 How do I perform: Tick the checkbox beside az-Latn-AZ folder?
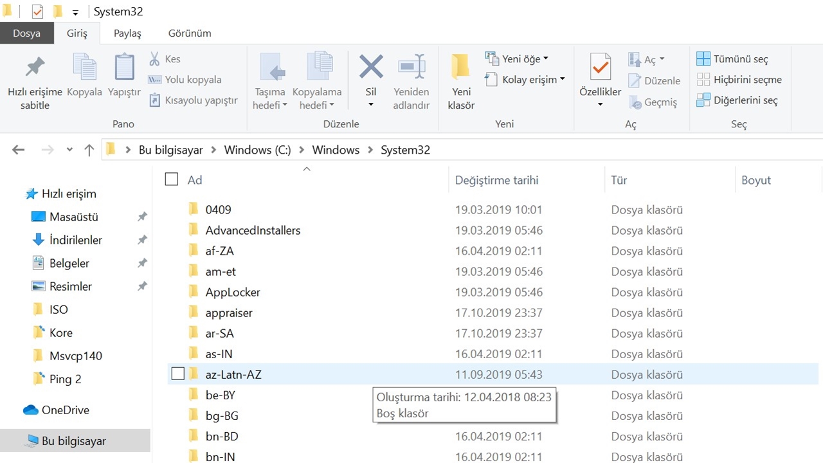178,374
